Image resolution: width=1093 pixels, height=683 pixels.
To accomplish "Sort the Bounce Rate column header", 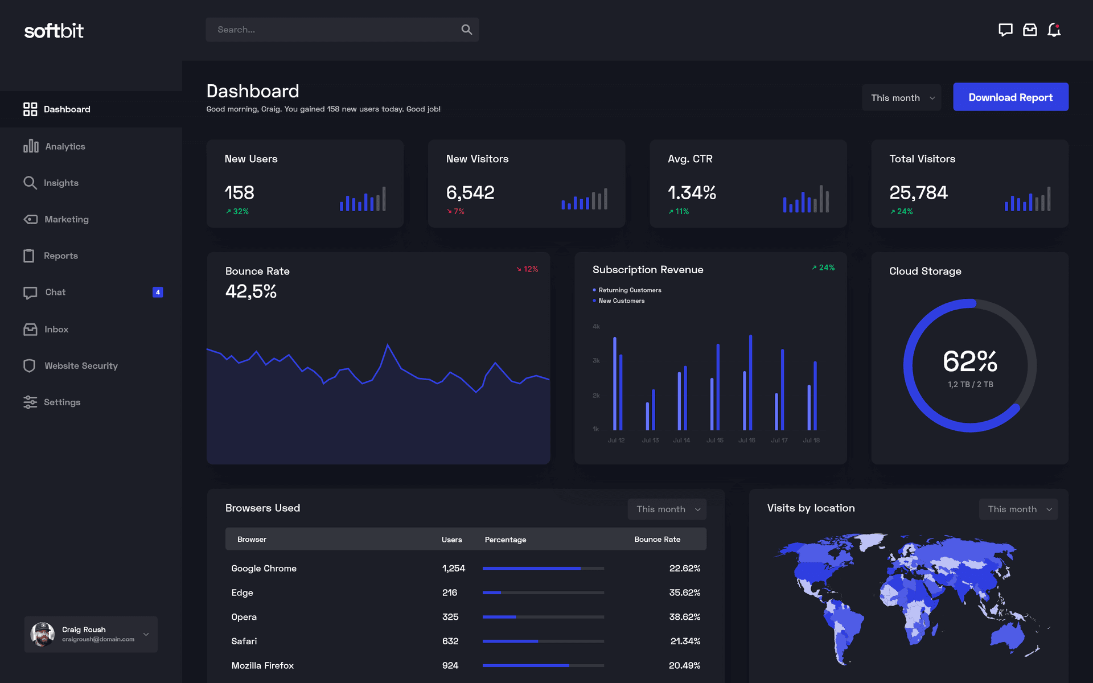I will pos(657,539).
